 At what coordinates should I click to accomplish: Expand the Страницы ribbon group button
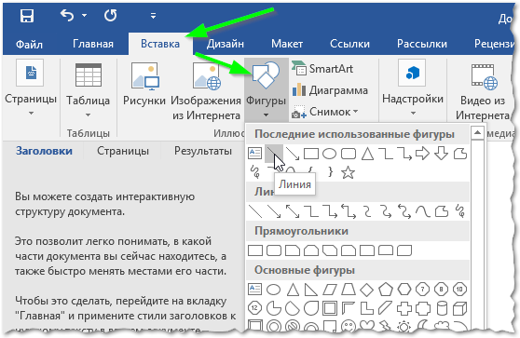[x=31, y=88]
